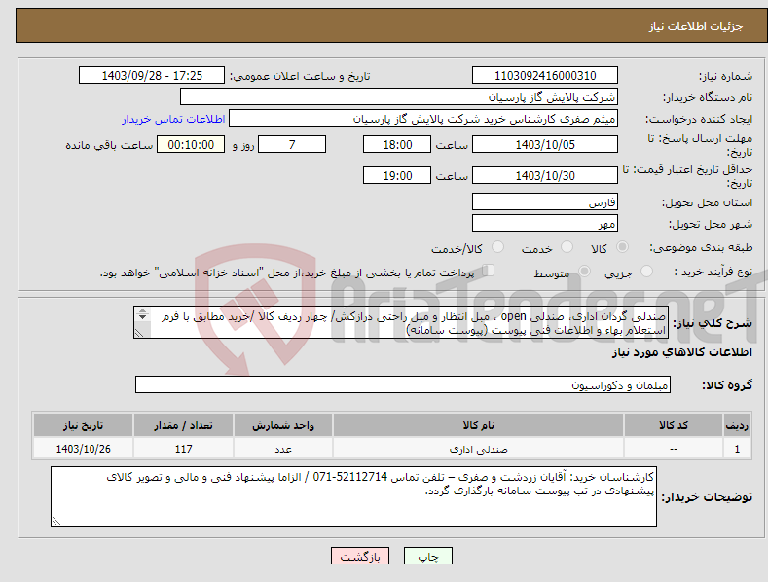Click the goods group field مبلمان و دکوراسیون
The image size is (768, 582).
[x=403, y=384]
